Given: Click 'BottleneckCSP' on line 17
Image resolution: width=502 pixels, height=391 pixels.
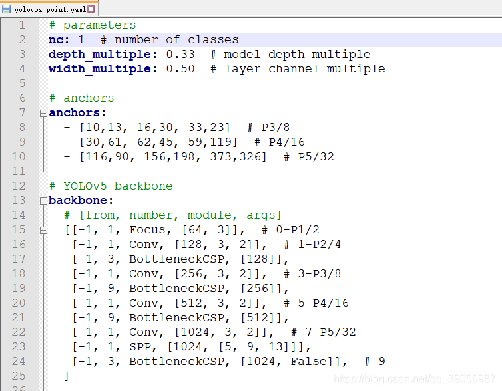Looking at the screenshot, I should [176, 259].
